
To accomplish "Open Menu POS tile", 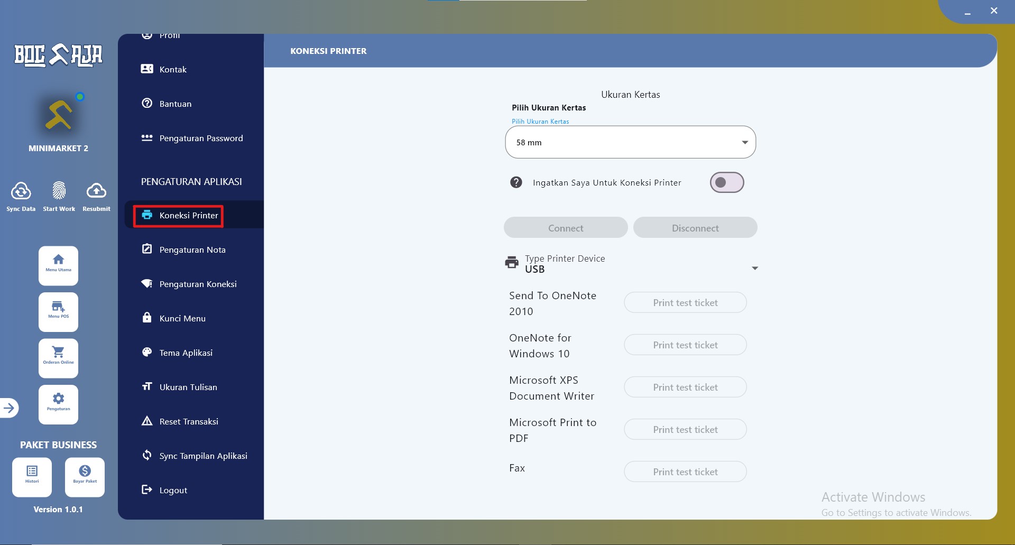I will coord(58,312).
